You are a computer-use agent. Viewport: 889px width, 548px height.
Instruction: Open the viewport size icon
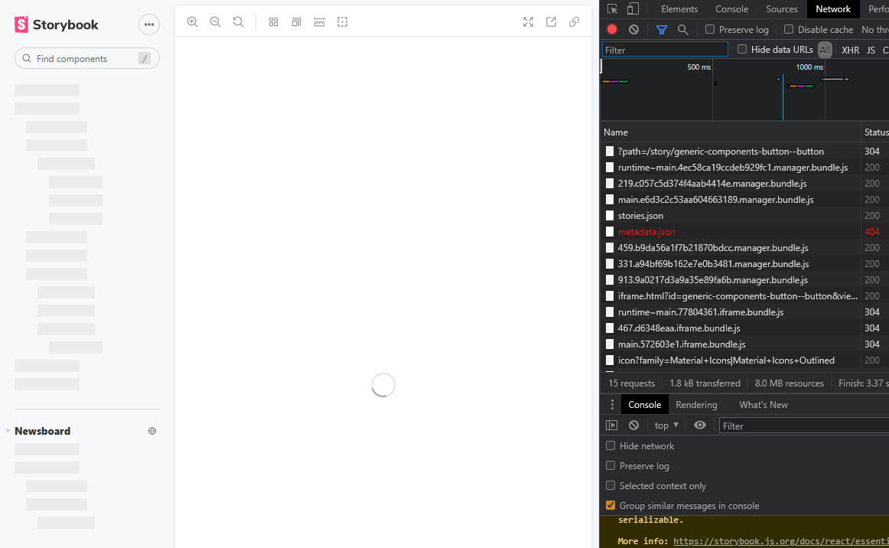(x=296, y=22)
